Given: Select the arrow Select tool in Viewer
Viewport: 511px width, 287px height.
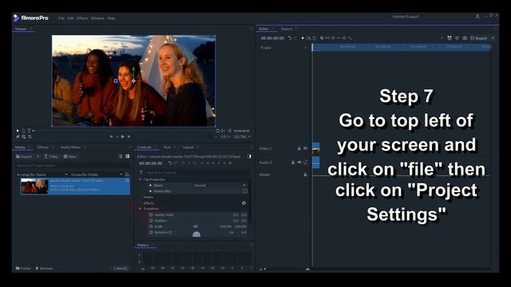Looking at the screenshot, I should coord(18,131).
